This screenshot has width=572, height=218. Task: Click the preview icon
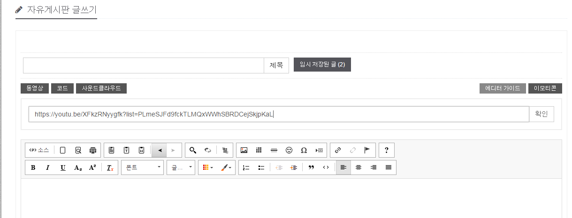(x=78, y=150)
